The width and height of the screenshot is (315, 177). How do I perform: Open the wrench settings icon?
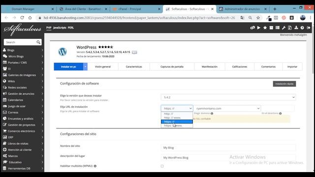[x=283, y=28]
